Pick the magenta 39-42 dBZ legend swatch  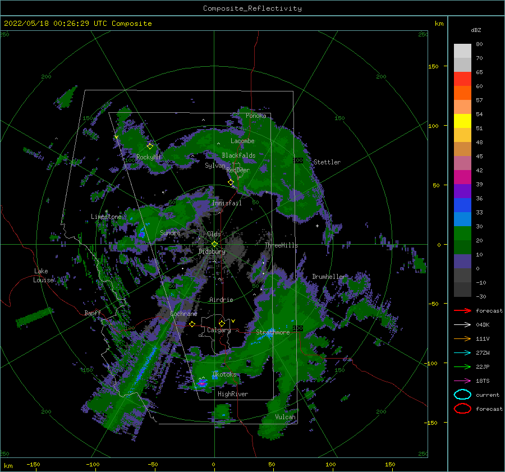(x=462, y=177)
